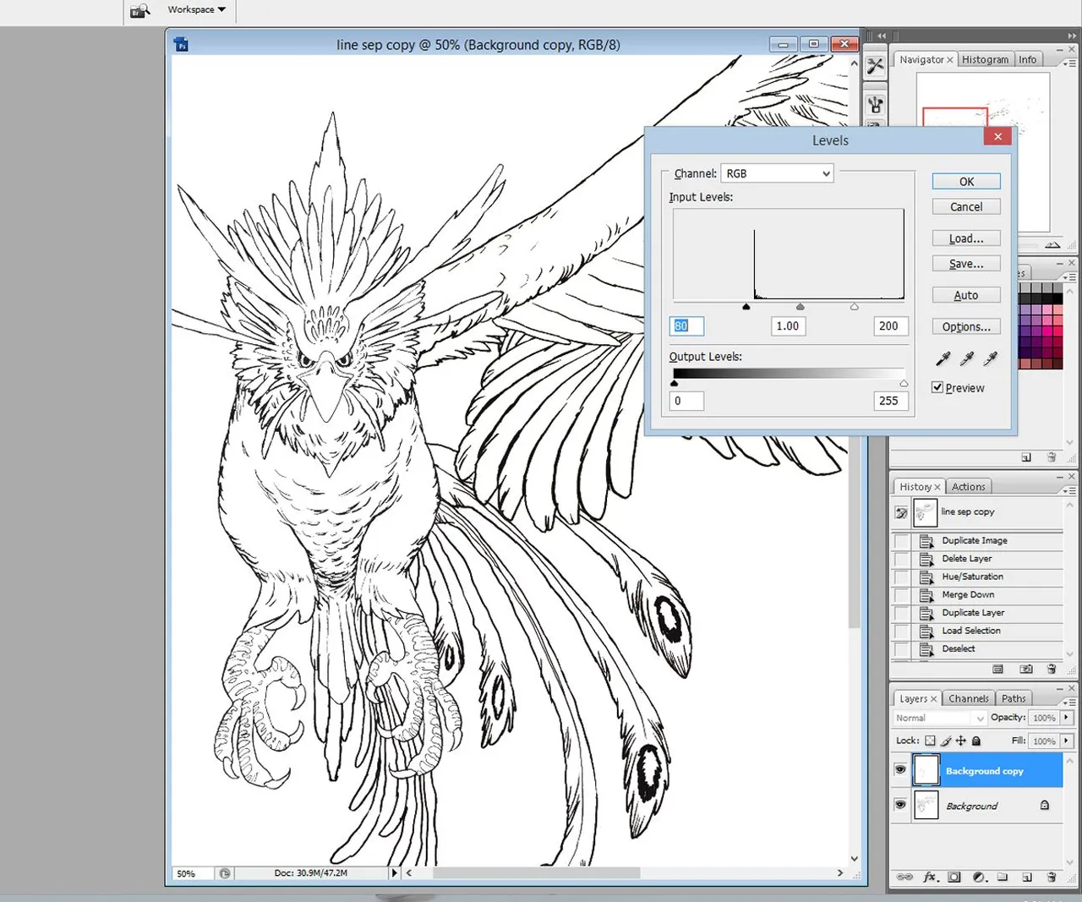1082x902 pixels.
Task: Open the History panel options menu
Action: click(x=1070, y=490)
